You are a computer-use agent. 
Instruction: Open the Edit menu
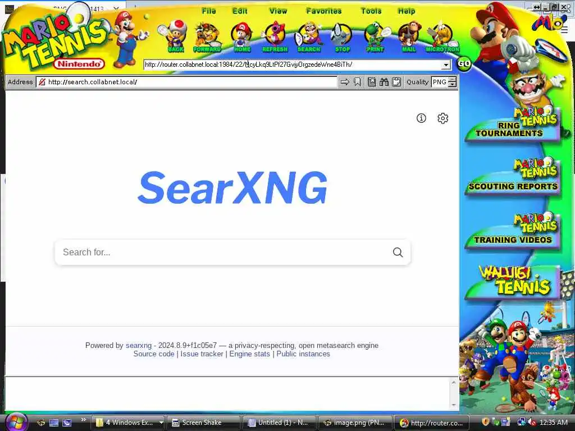(240, 11)
